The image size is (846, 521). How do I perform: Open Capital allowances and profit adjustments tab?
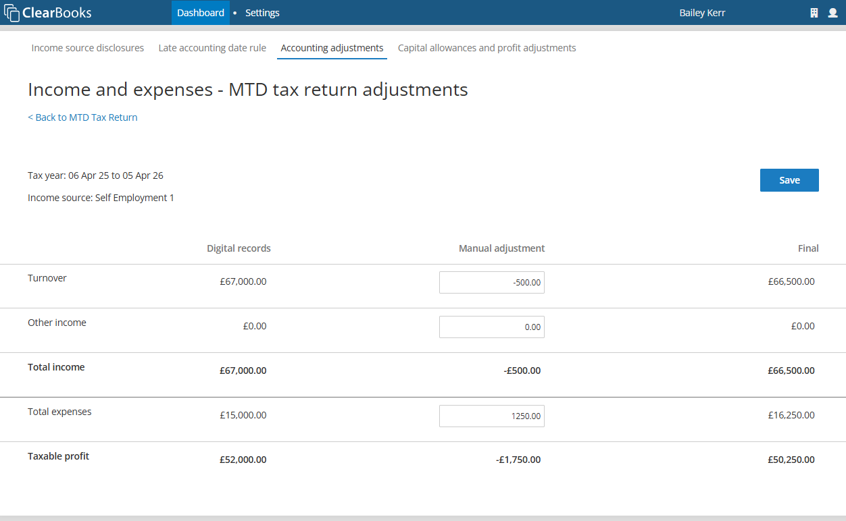(x=487, y=48)
